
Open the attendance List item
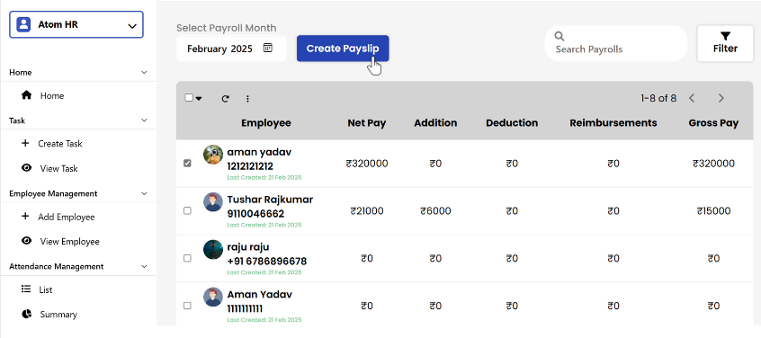pos(37,289)
